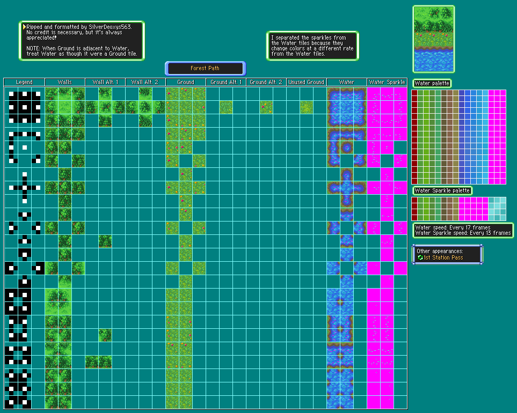Select the lone Unused Ground tile
Viewport: 517px width, 413px height.
[307, 107]
